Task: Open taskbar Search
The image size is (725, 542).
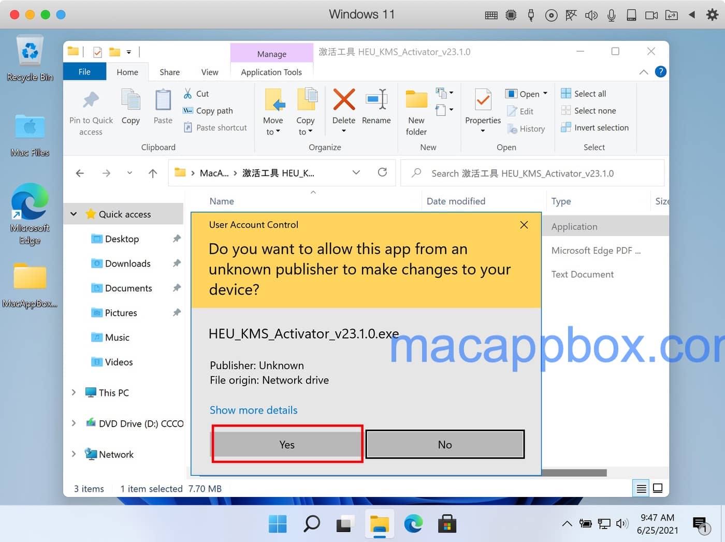Action: (311, 524)
